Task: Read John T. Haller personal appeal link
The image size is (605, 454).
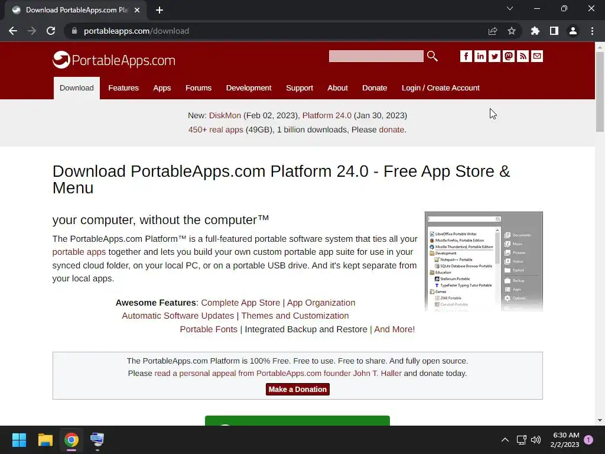Action: point(278,374)
